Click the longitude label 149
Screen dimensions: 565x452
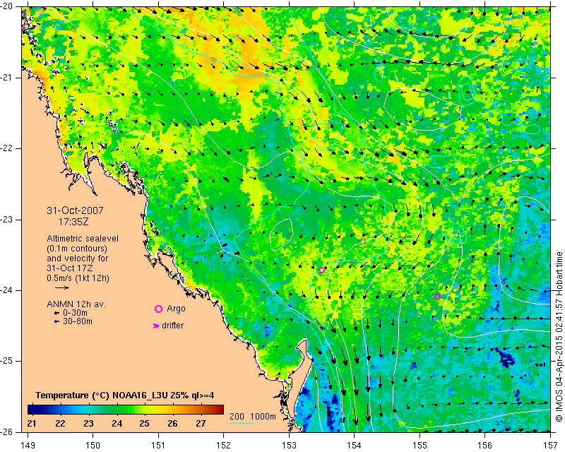click(28, 446)
